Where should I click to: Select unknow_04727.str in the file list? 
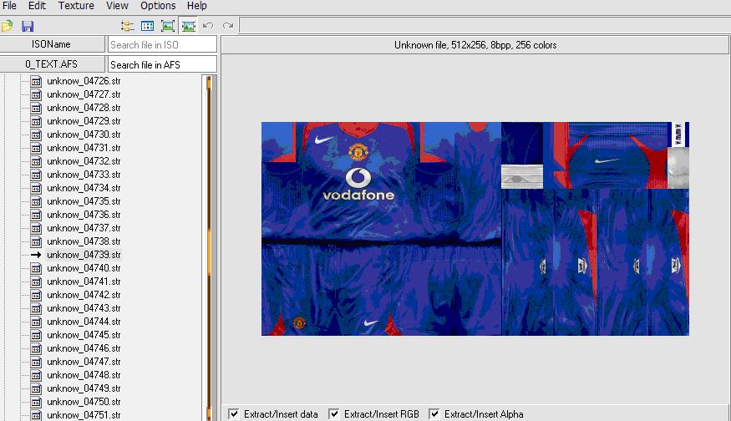(x=84, y=94)
